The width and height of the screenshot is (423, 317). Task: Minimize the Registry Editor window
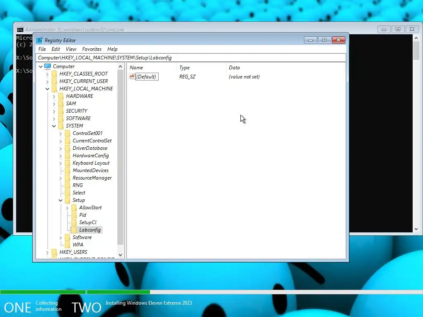tap(311, 40)
